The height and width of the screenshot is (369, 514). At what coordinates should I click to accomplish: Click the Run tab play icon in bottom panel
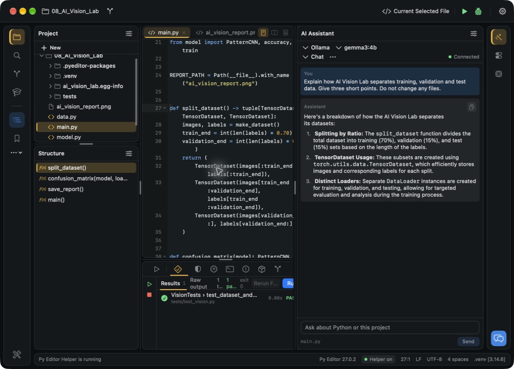point(157,269)
